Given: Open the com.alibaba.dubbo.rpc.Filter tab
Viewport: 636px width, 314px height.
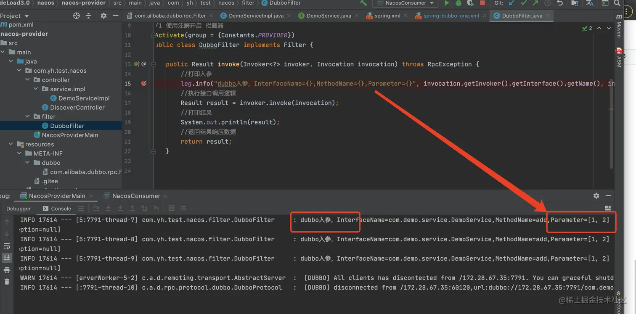Looking at the screenshot, I should pyautogui.click(x=170, y=16).
